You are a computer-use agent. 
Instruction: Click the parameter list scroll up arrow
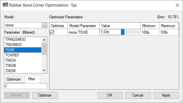click(x=44, y=40)
